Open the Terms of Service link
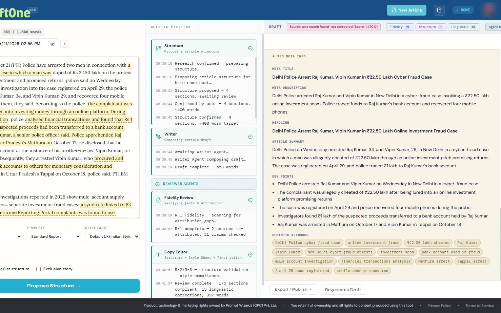 (480, 306)
